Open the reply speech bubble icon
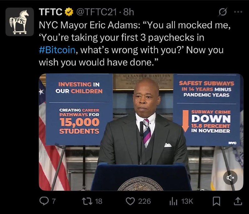The width and height of the screenshot is (249, 214). pos(44,201)
